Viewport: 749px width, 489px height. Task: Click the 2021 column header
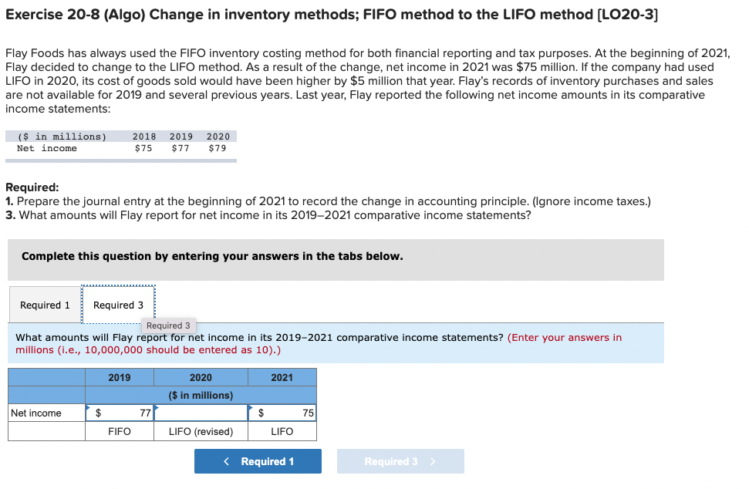click(282, 376)
